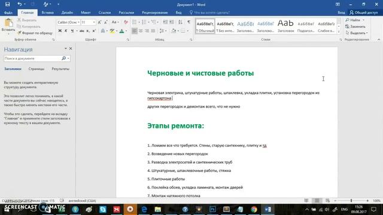Open paragraph shading color button
The image size is (383, 215).
(174, 31)
